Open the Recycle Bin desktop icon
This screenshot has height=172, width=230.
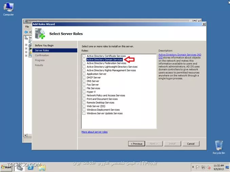coord(219,147)
